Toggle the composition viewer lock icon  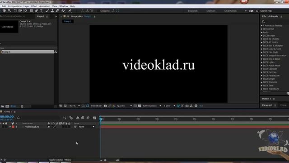68,16
